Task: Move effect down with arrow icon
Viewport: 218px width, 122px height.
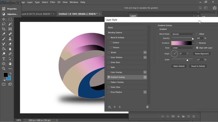Action: pyautogui.click(x=120, y=107)
